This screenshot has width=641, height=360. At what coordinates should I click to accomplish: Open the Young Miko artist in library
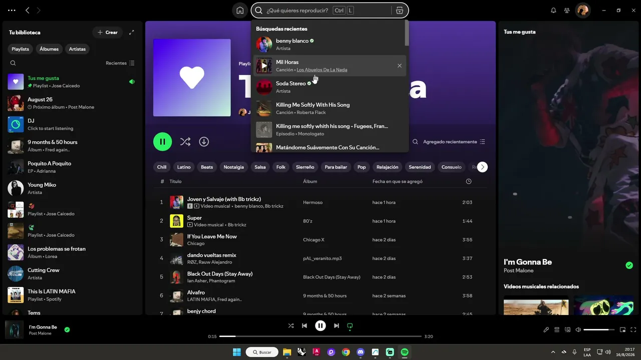(73, 188)
